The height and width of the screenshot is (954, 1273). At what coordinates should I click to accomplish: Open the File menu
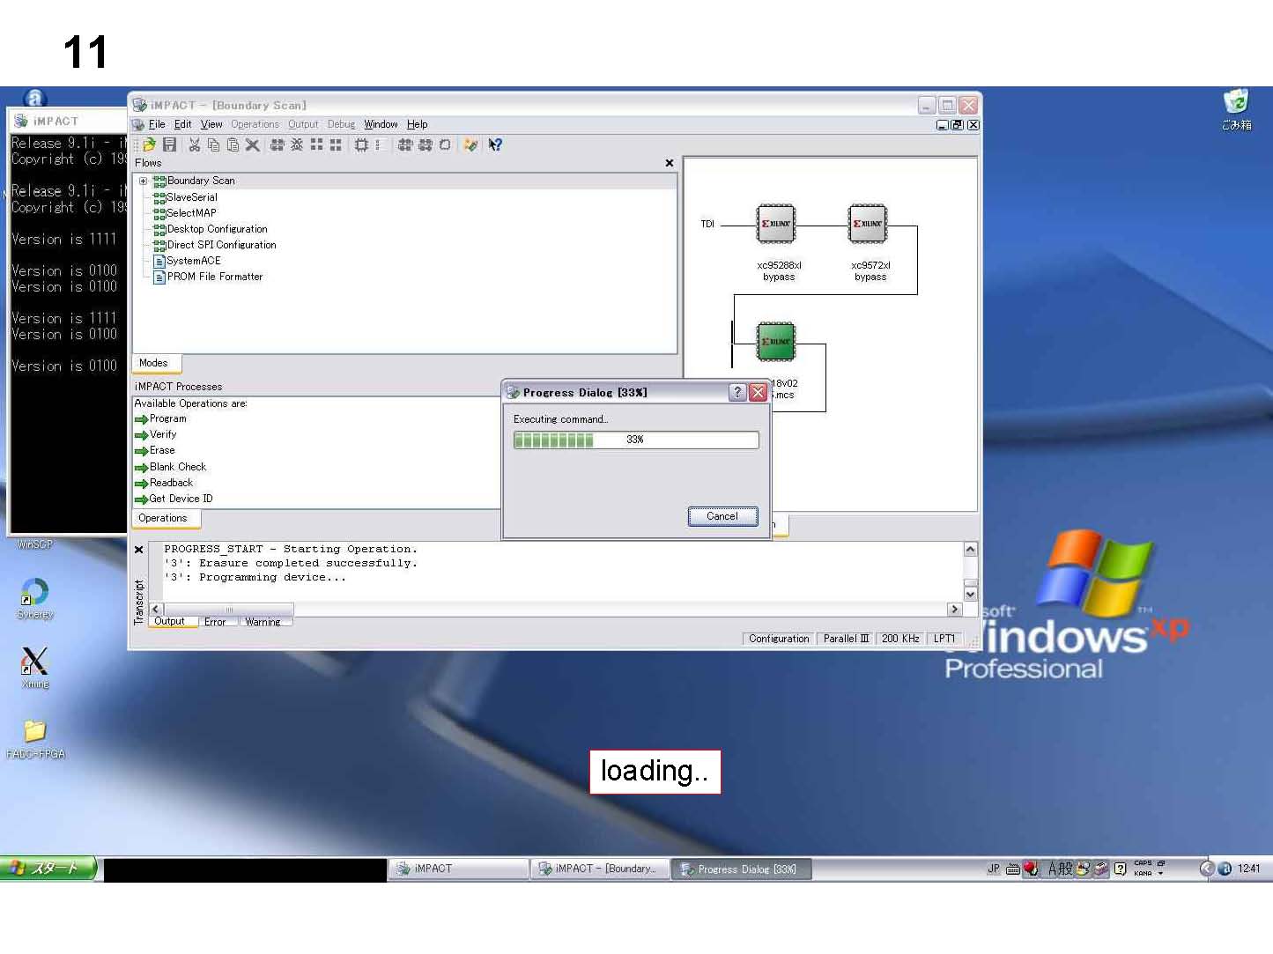[x=157, y=125]
